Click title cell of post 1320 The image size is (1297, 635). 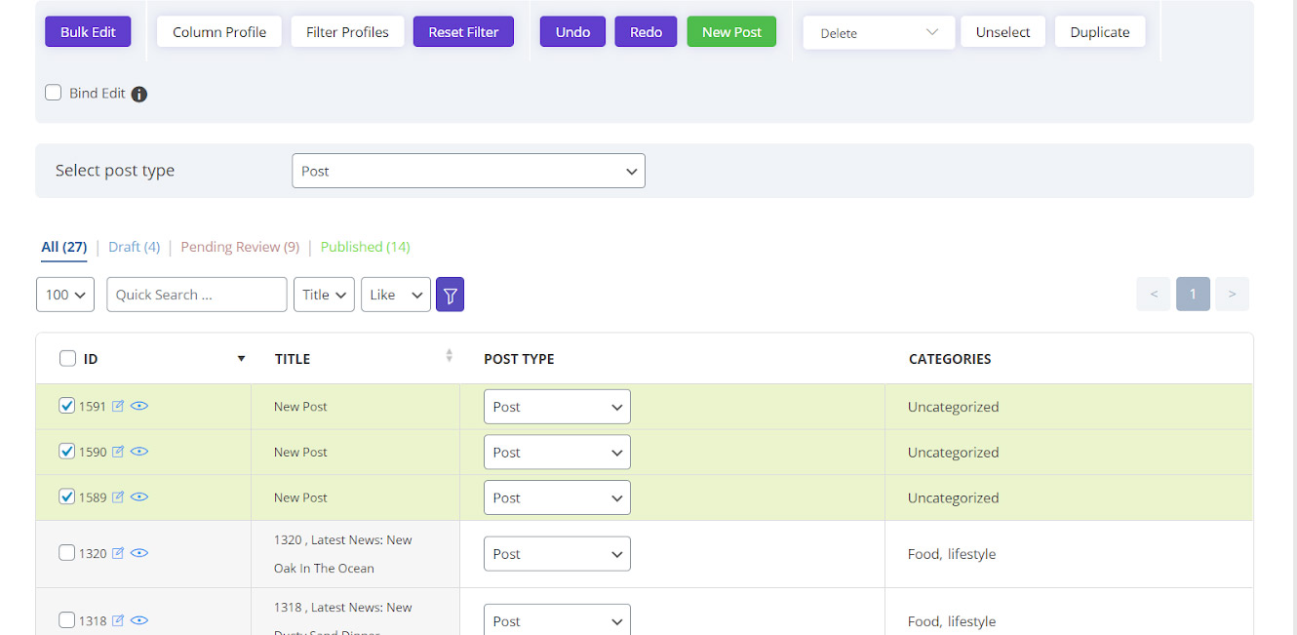pyautogui.click(x=356, y=554)
